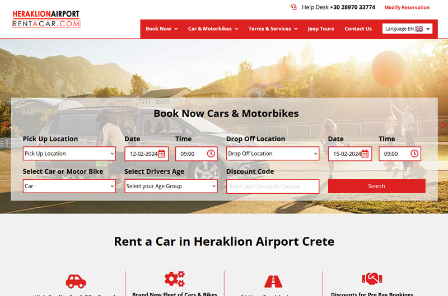Click the Help Desk headset icon
Viewport: 448px width, 296px height.
293,7
